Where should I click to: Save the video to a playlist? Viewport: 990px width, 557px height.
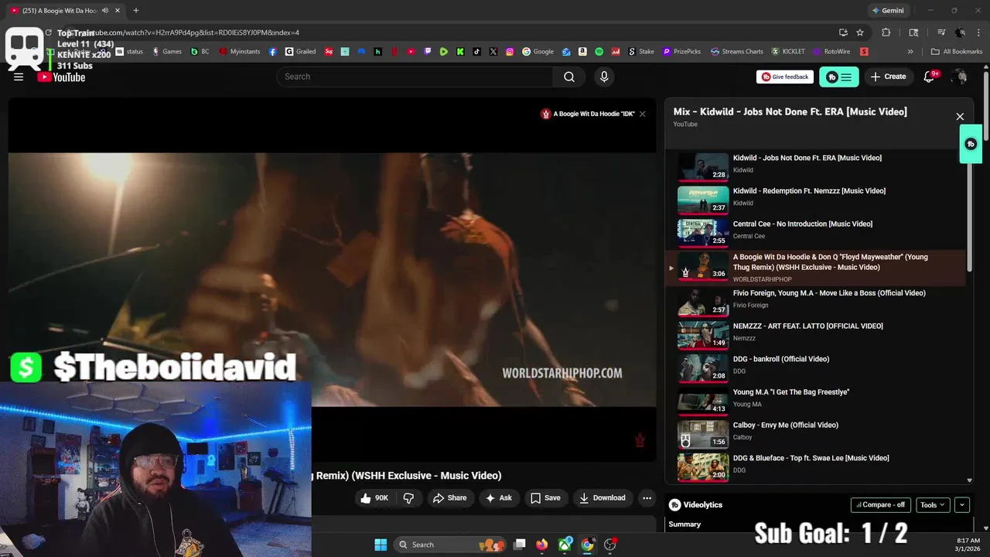click(x=545, y=498)
